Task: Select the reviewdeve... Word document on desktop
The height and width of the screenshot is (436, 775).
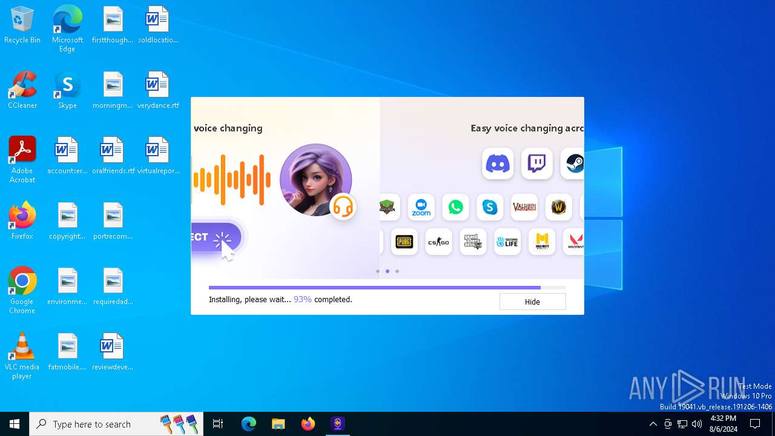Action: 113,352
